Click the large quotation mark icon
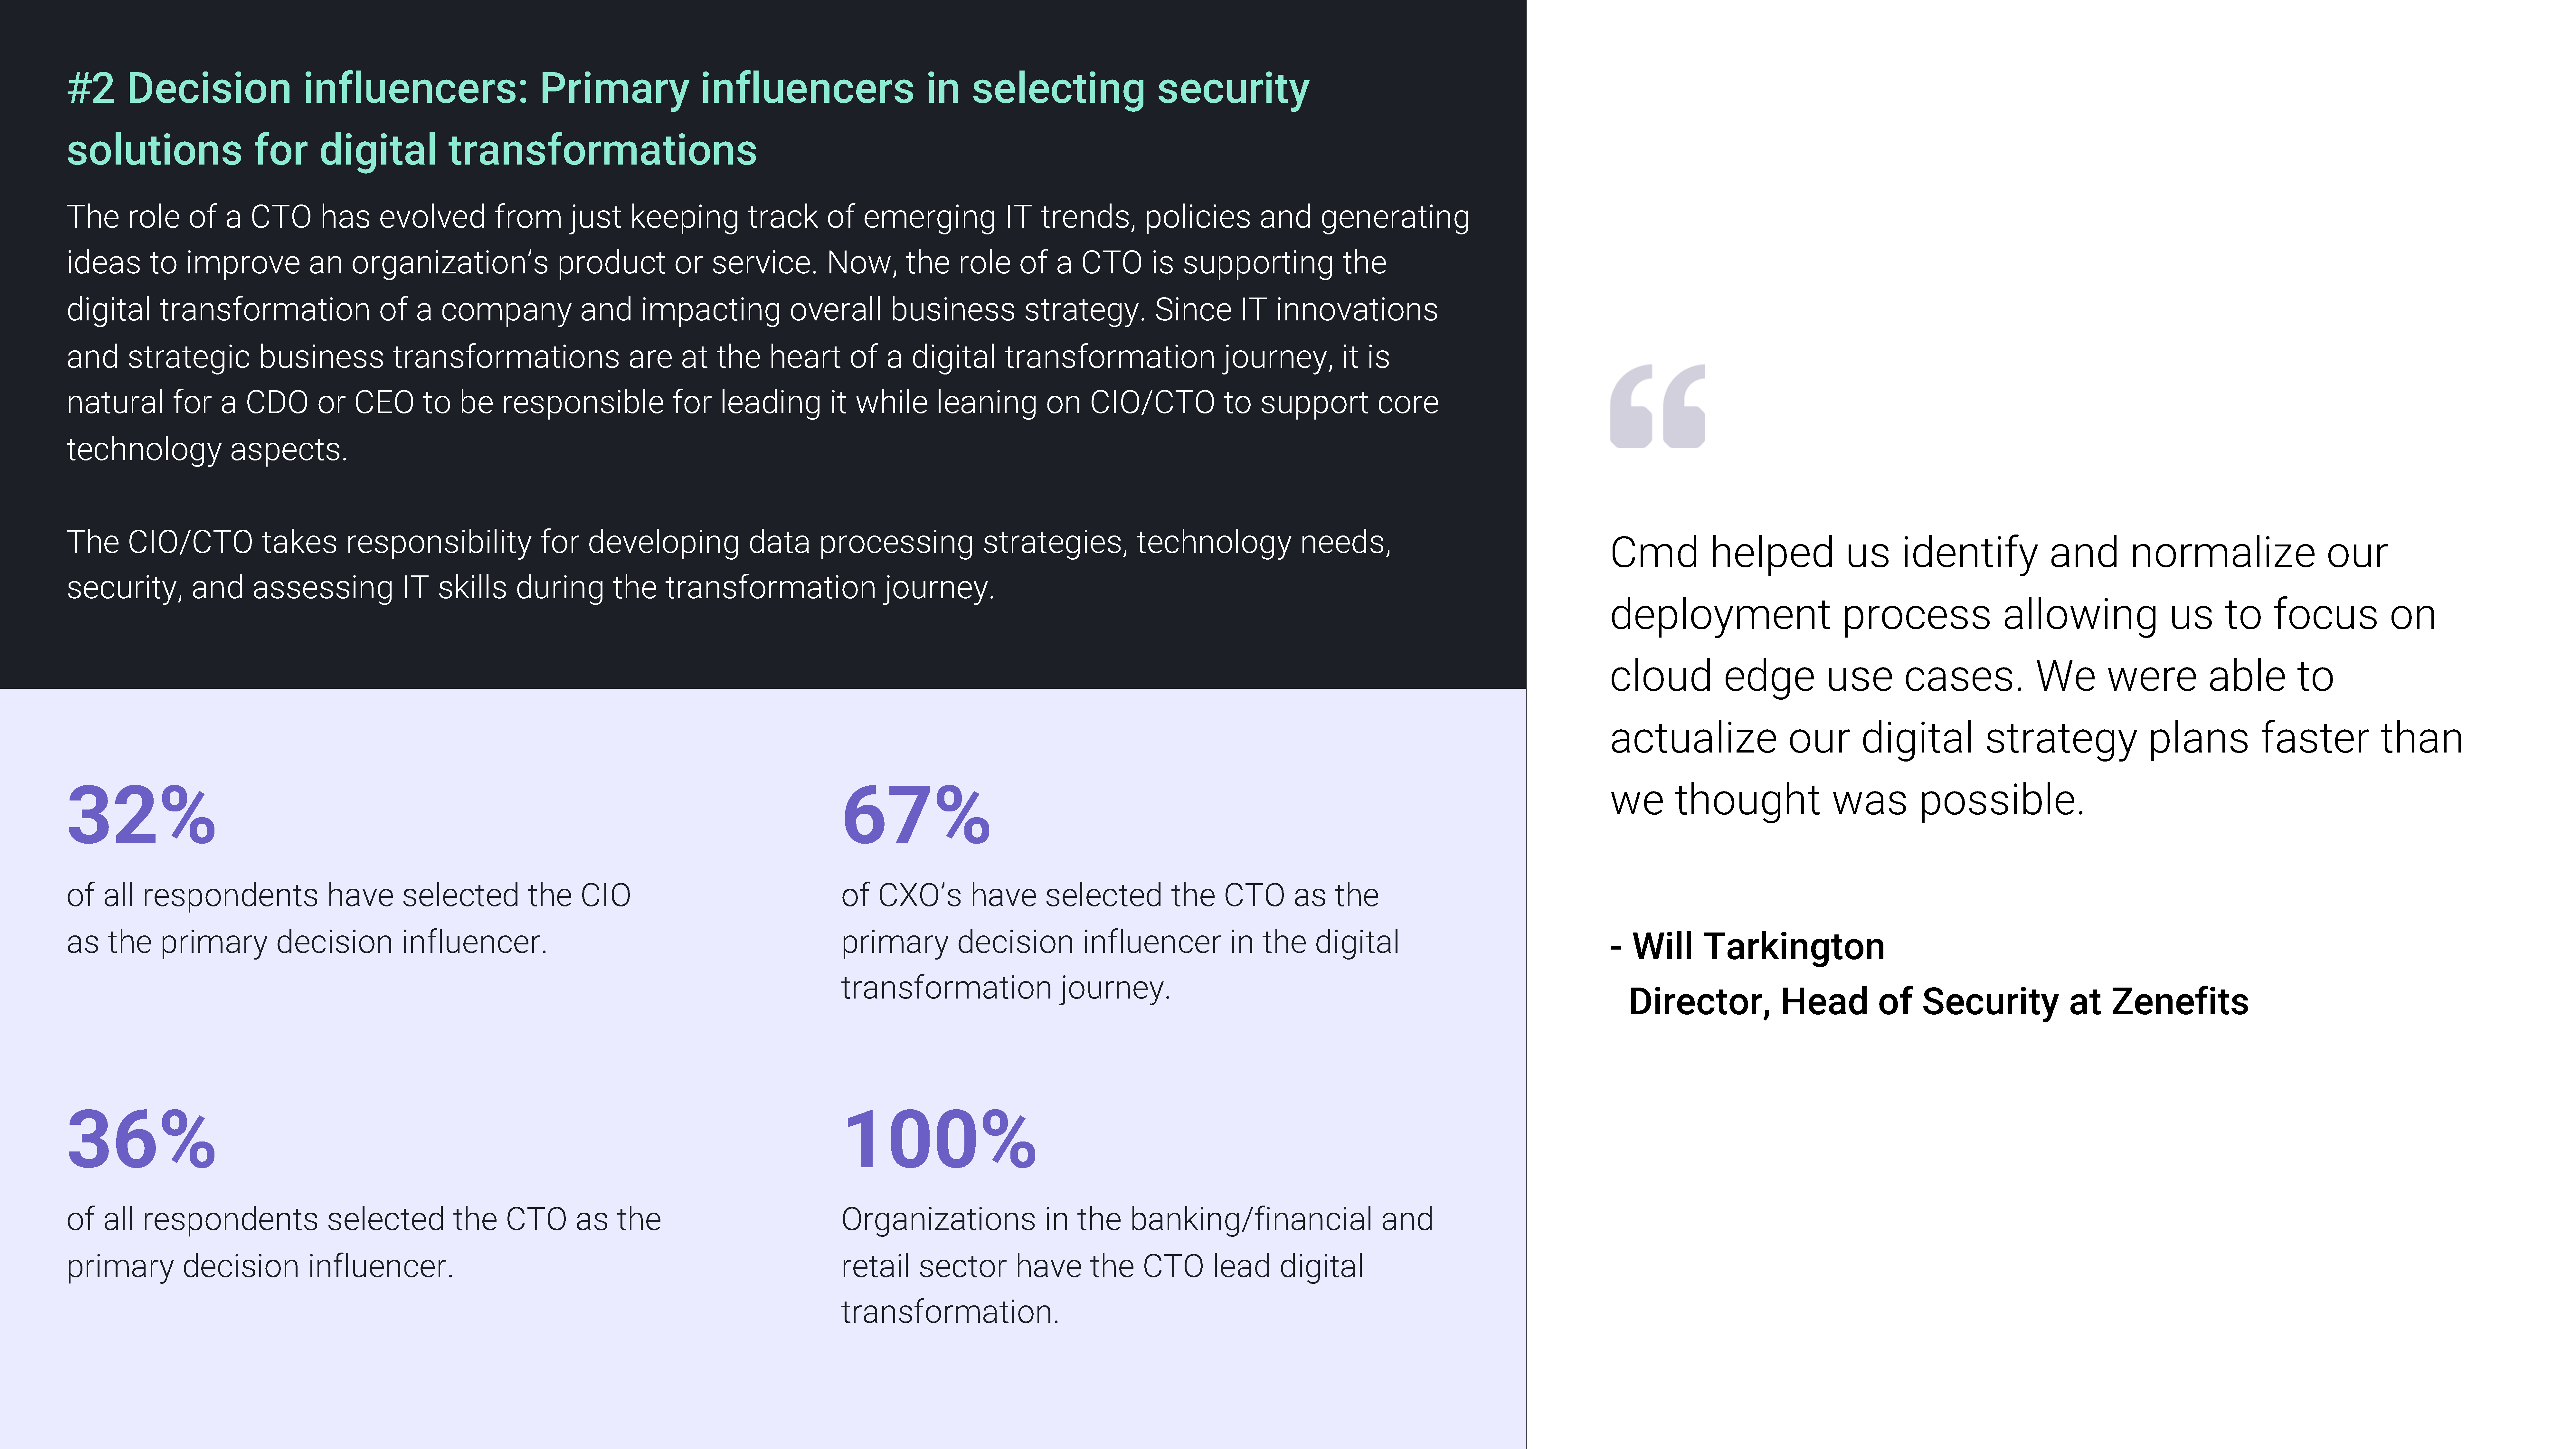Image resolution: width=2576 pixels, height=1449 pixels. pos(1657,406)
